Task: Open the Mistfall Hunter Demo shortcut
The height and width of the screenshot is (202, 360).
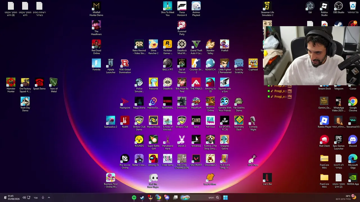Action: click(x=96, y=9)
